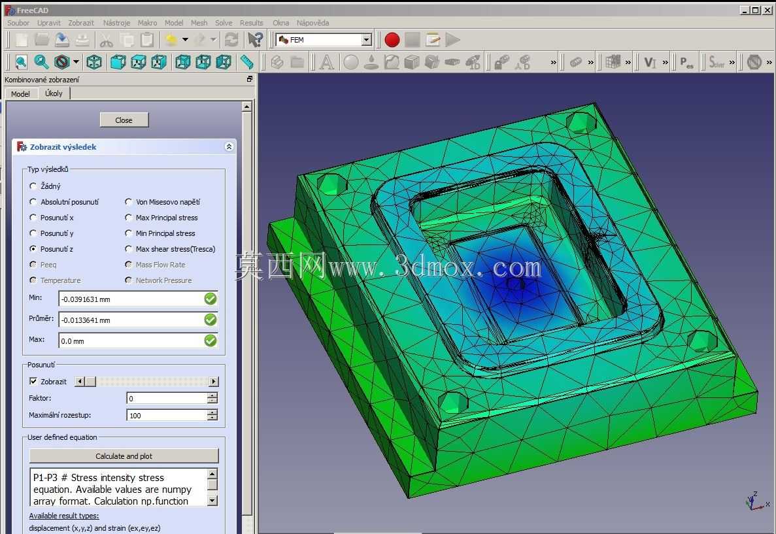Set the front view cube icon
776x534 pixels.
118,62
